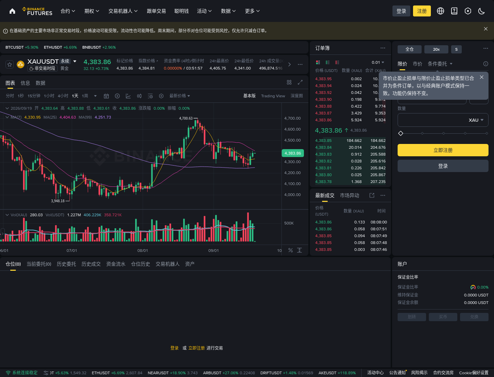Select the 市价 order tab
Image resolution: width=494 pixels, height=377 pixels.
[417, 64]
